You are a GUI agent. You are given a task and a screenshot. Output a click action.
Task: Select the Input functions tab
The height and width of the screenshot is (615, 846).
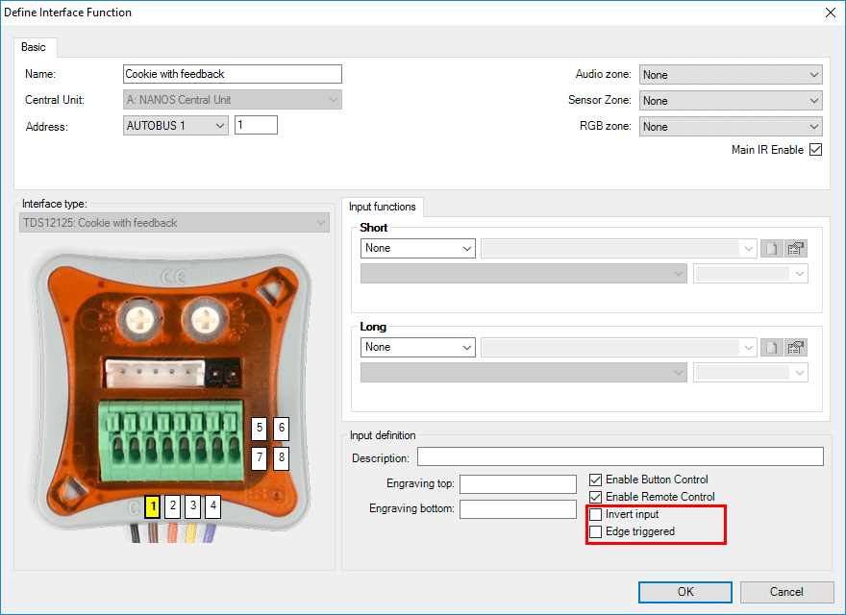pyautogui.click(x=382, y=207)
